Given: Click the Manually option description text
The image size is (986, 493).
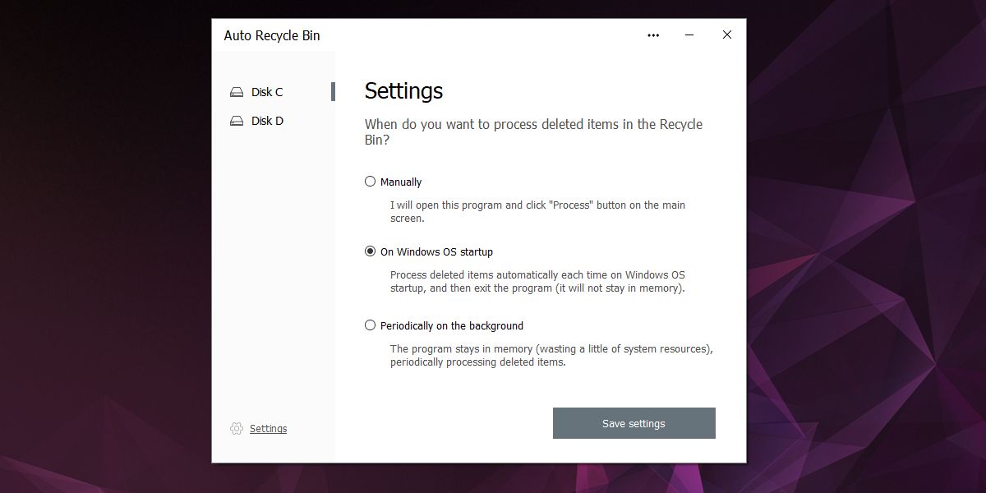Looking at the screenshot, I should click(537, 212).
